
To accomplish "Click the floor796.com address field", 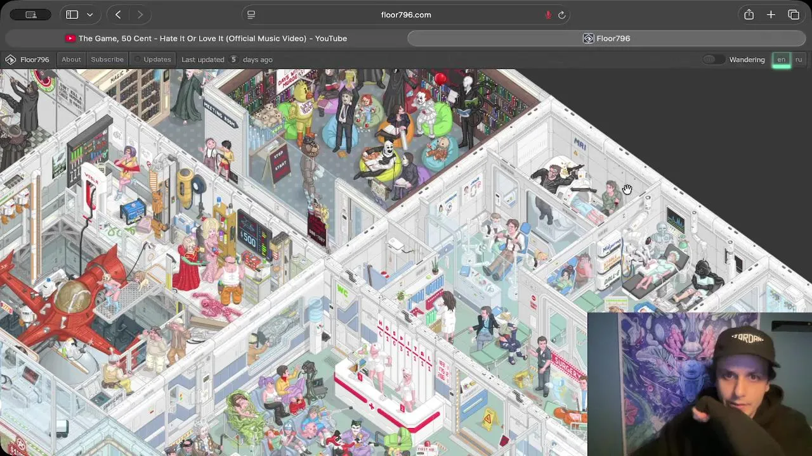I will coord(406,15).
